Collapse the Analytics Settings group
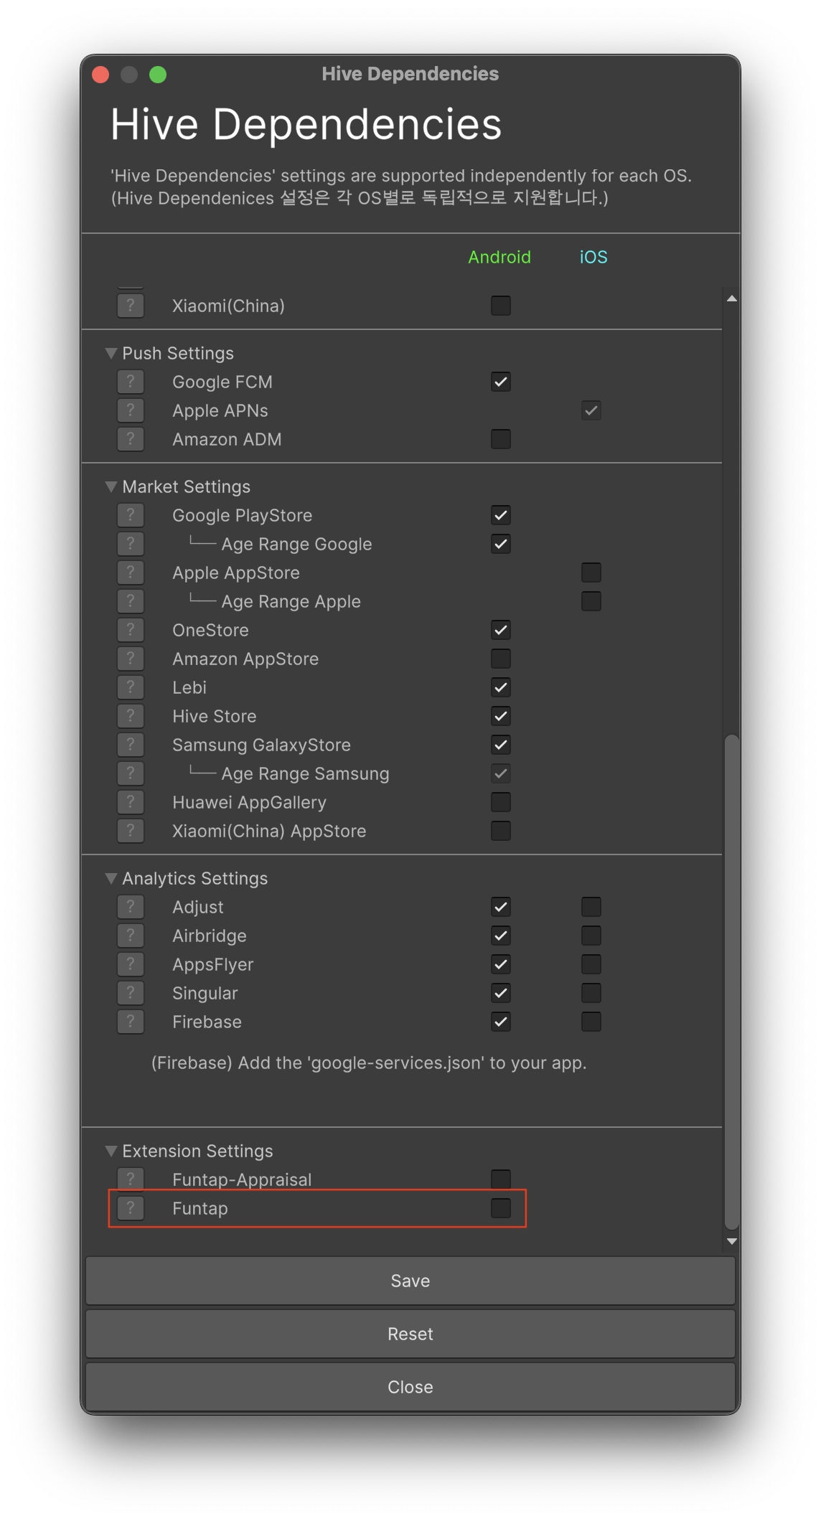This screenshot has width=821, height=1521. click(x=111, y=878)
